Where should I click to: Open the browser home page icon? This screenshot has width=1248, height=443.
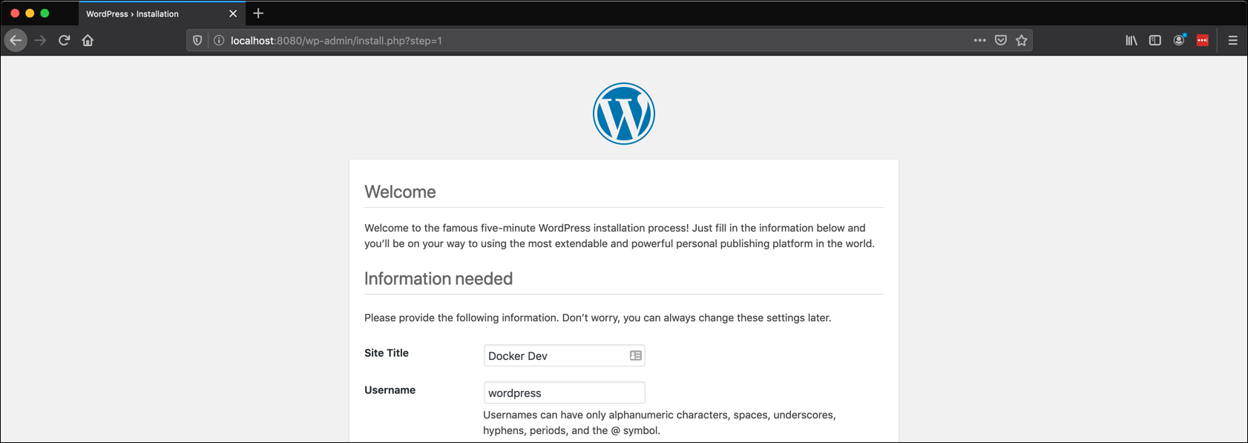click(x=88, y=40)
